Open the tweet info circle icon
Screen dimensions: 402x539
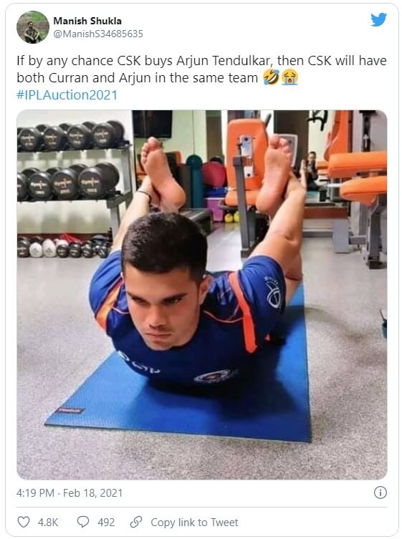pyautogui.click(x=380, y=492)
